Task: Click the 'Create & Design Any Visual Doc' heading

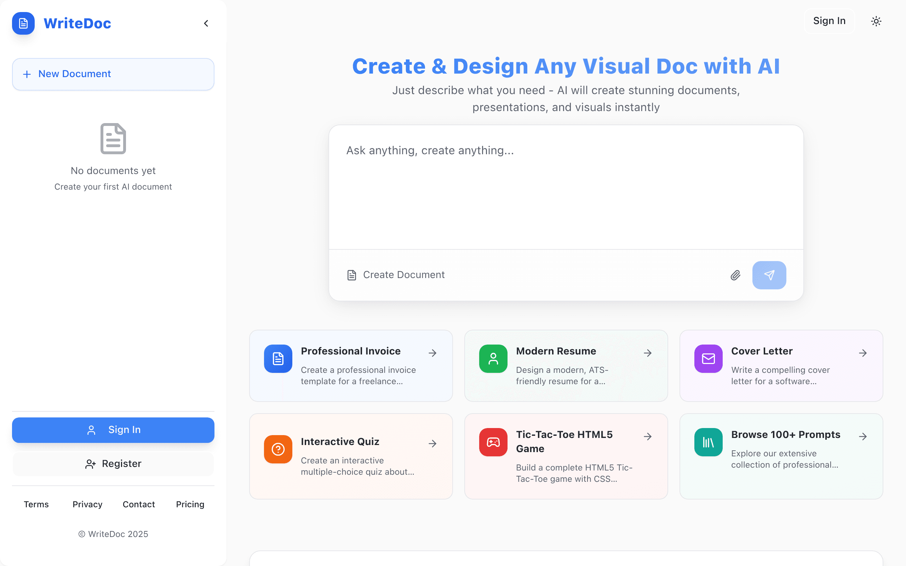Action: [x=566, y=66]
